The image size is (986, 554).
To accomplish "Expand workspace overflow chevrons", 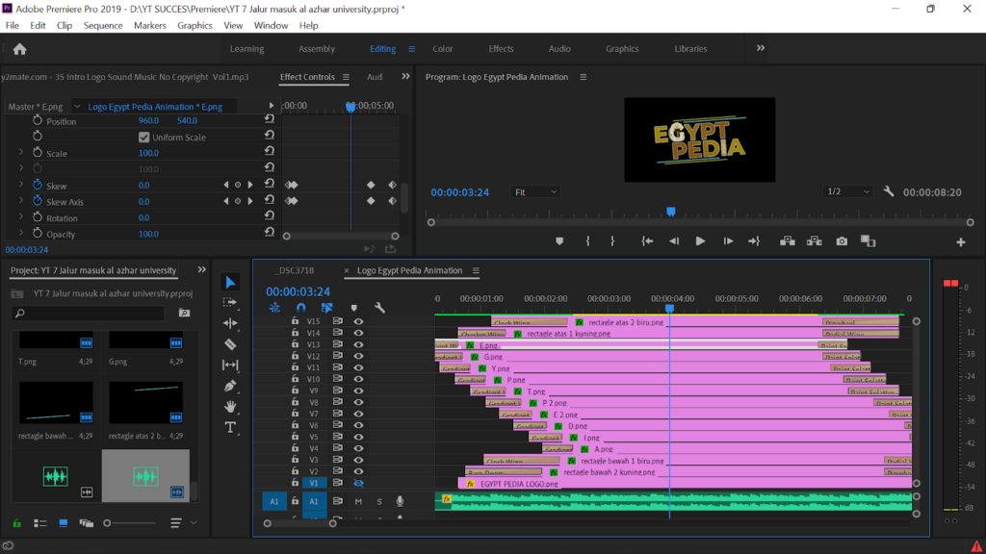I will pyautogui.click(x=761, y=48).
